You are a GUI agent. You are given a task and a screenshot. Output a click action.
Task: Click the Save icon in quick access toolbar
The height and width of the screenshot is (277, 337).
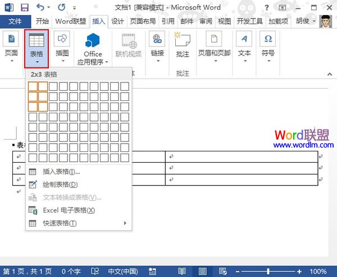click(x=24, y=8)
